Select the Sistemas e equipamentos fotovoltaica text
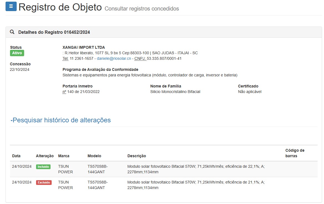Screen dimensions: 324x204 pyautogui.click(x=150, y=75)
